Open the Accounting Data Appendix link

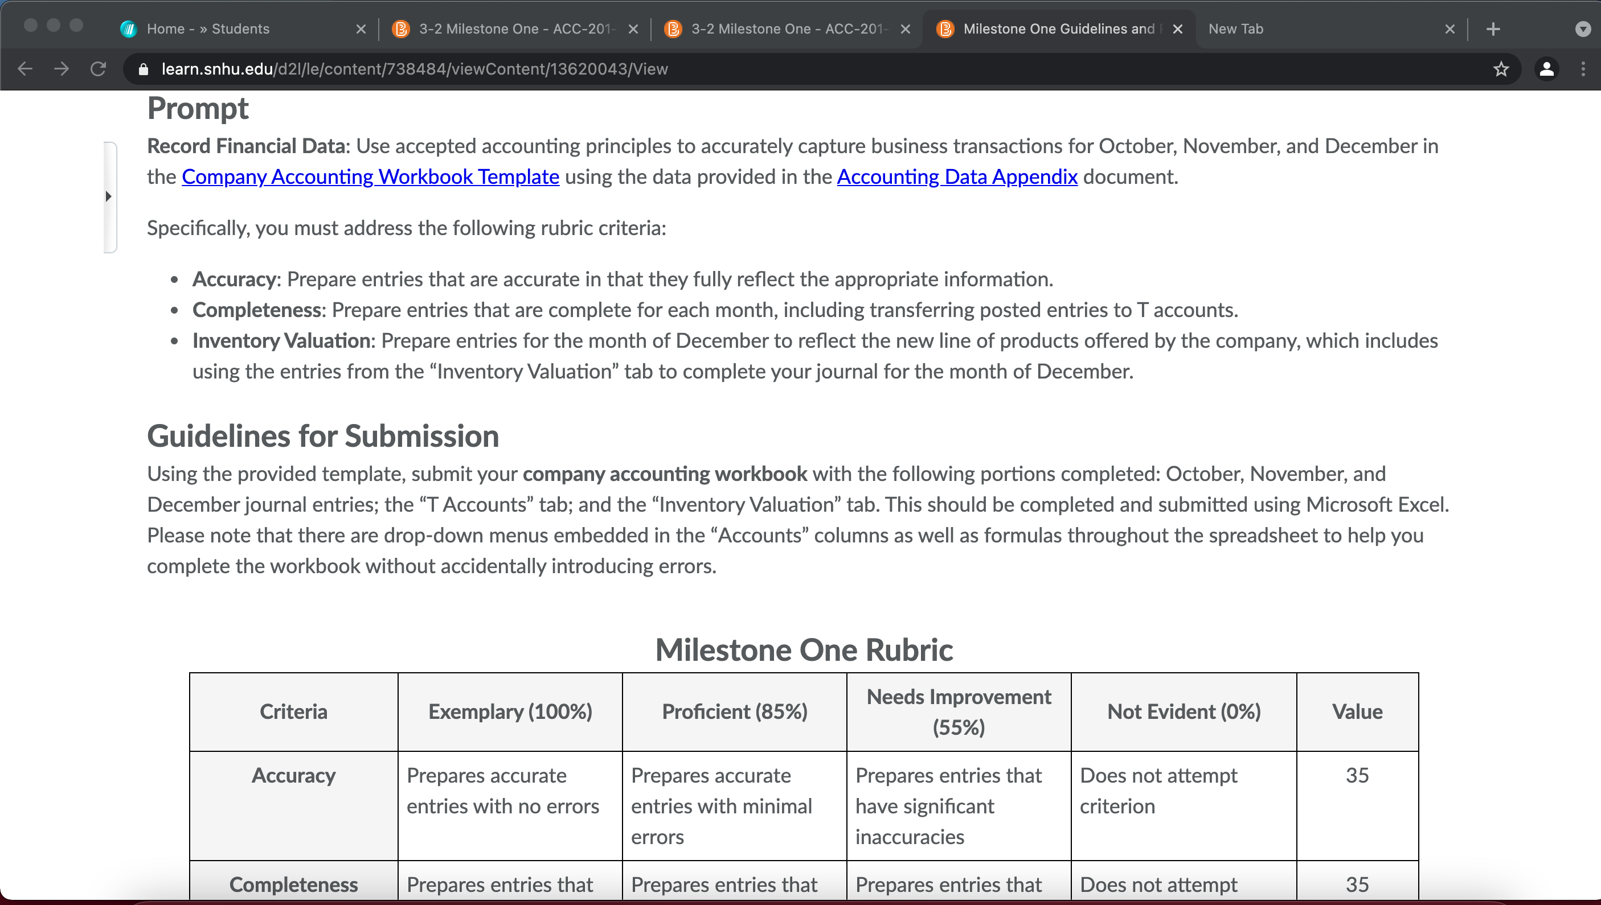tap(957, 176)
